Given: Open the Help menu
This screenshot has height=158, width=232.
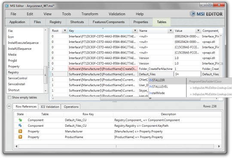Looking at the screenshot, I should (x=140, y=14).
